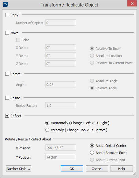
Task: Click the X Position input field
Action: coord(61,148)
